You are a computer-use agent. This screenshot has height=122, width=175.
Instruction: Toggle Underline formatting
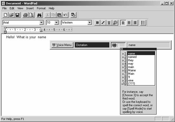pos(109,23)
